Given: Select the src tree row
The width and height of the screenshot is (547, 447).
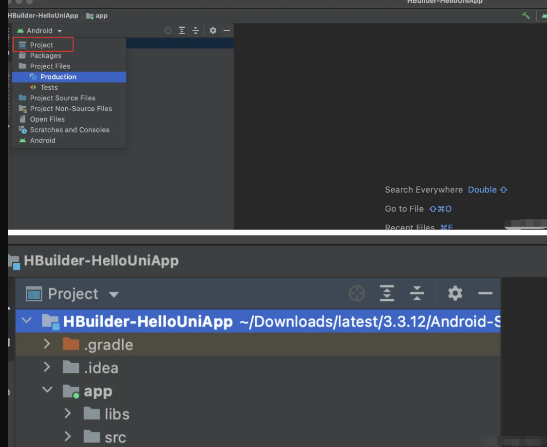Looking at the screenshot, I should (x=258, y=437).
